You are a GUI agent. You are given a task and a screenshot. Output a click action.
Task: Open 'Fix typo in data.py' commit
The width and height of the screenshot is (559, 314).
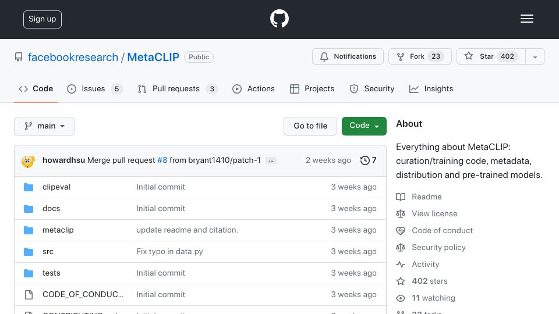(x=169, y=251)
